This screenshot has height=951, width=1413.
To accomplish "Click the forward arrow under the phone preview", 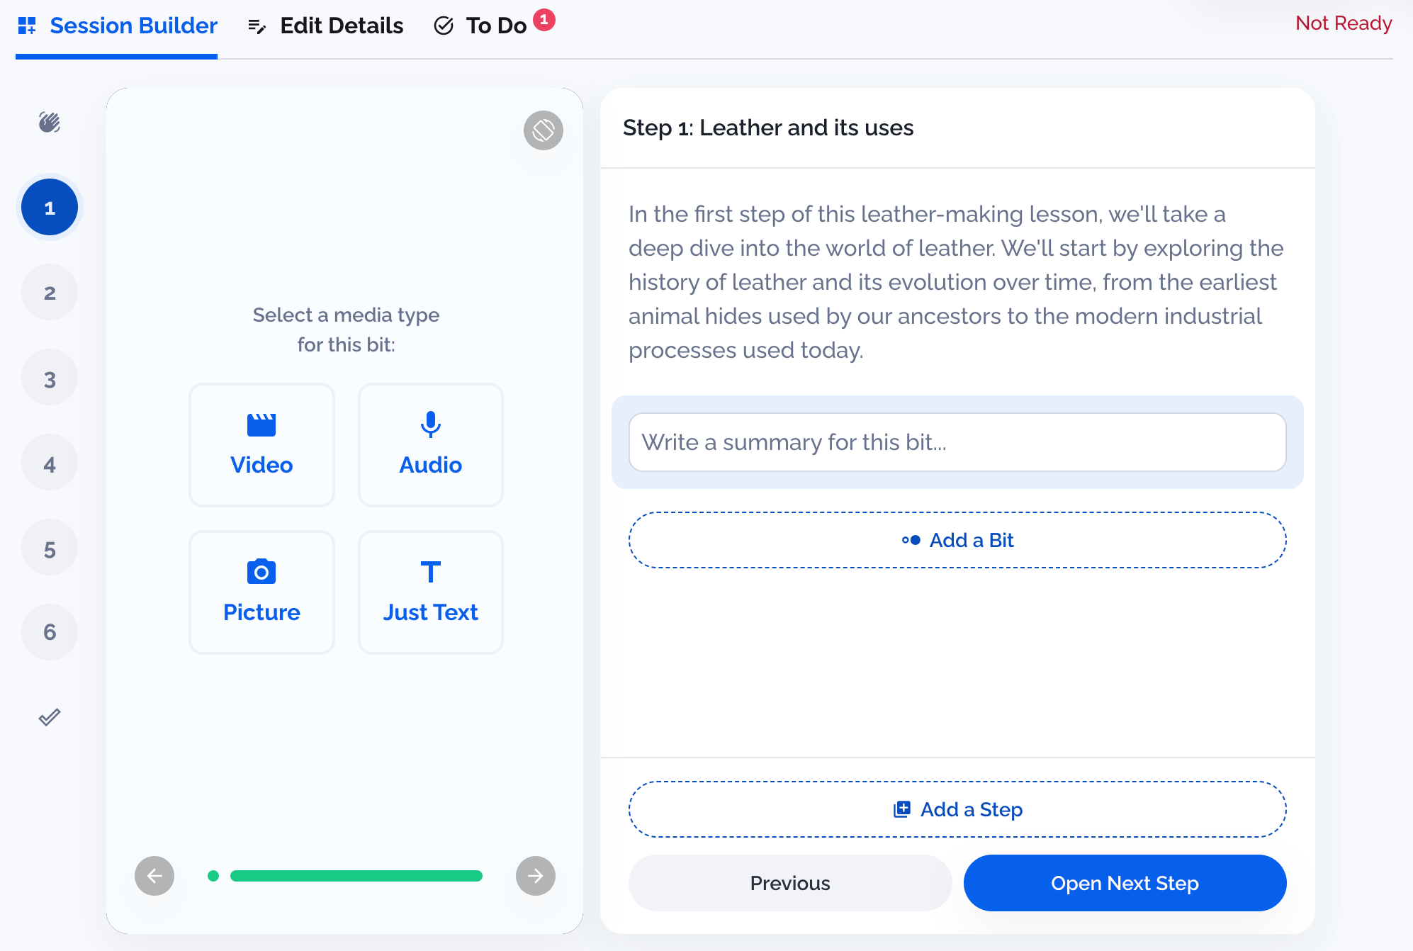I will coord(535,876).
